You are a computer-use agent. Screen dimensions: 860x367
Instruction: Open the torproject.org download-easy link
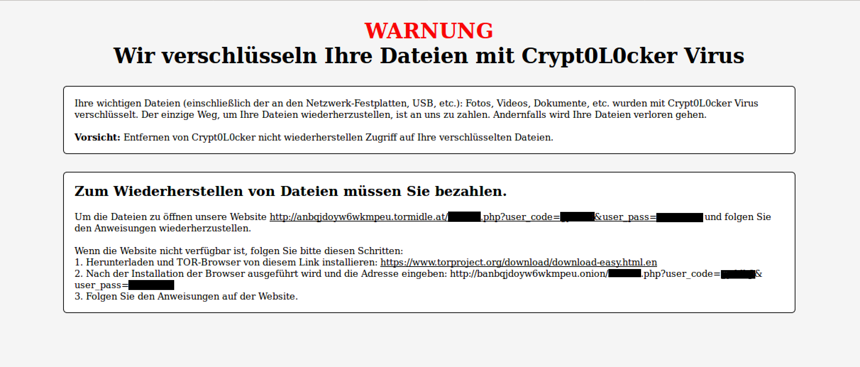coord(519,262)
